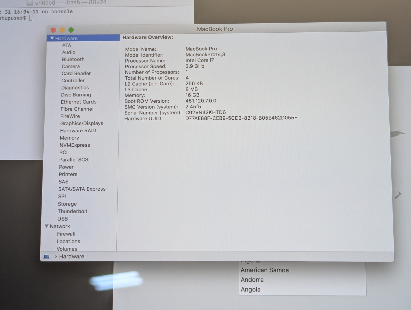Open the Parallel SCSI section
The image size is (411, 310).
74,160
